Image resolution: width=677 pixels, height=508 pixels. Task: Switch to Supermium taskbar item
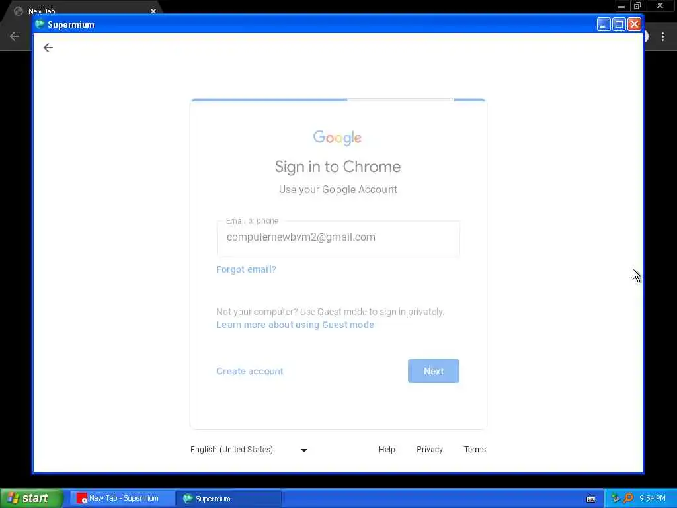(x=229, y=499)
